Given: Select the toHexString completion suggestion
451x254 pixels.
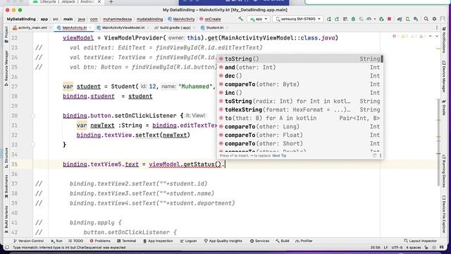Looking at the screenshot, I should pos(299,110).
